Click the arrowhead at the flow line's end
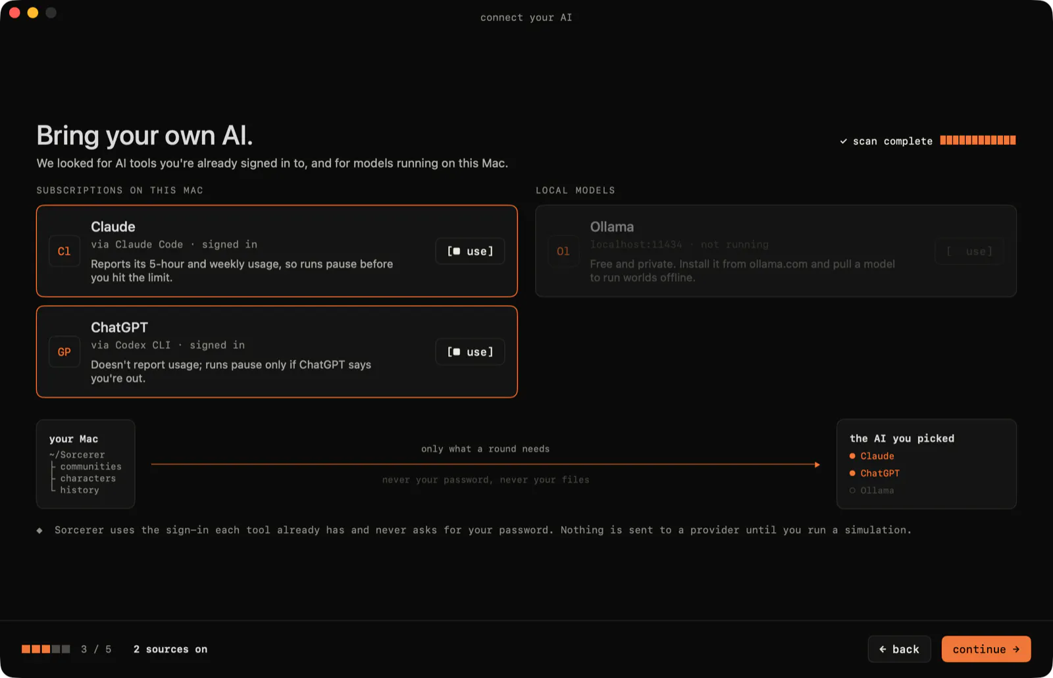1053x678 pixels. 817,465
